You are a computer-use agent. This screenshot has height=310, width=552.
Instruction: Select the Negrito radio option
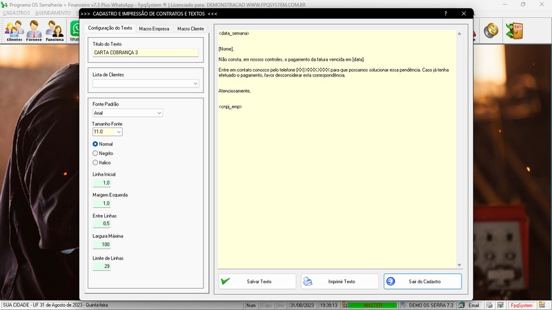tap(95, 153)
